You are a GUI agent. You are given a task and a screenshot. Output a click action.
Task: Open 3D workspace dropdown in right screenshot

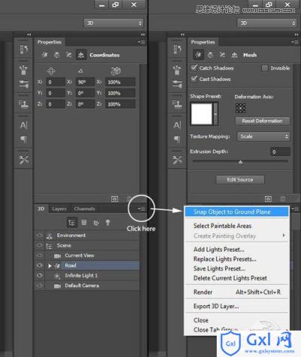click(267, 23)
